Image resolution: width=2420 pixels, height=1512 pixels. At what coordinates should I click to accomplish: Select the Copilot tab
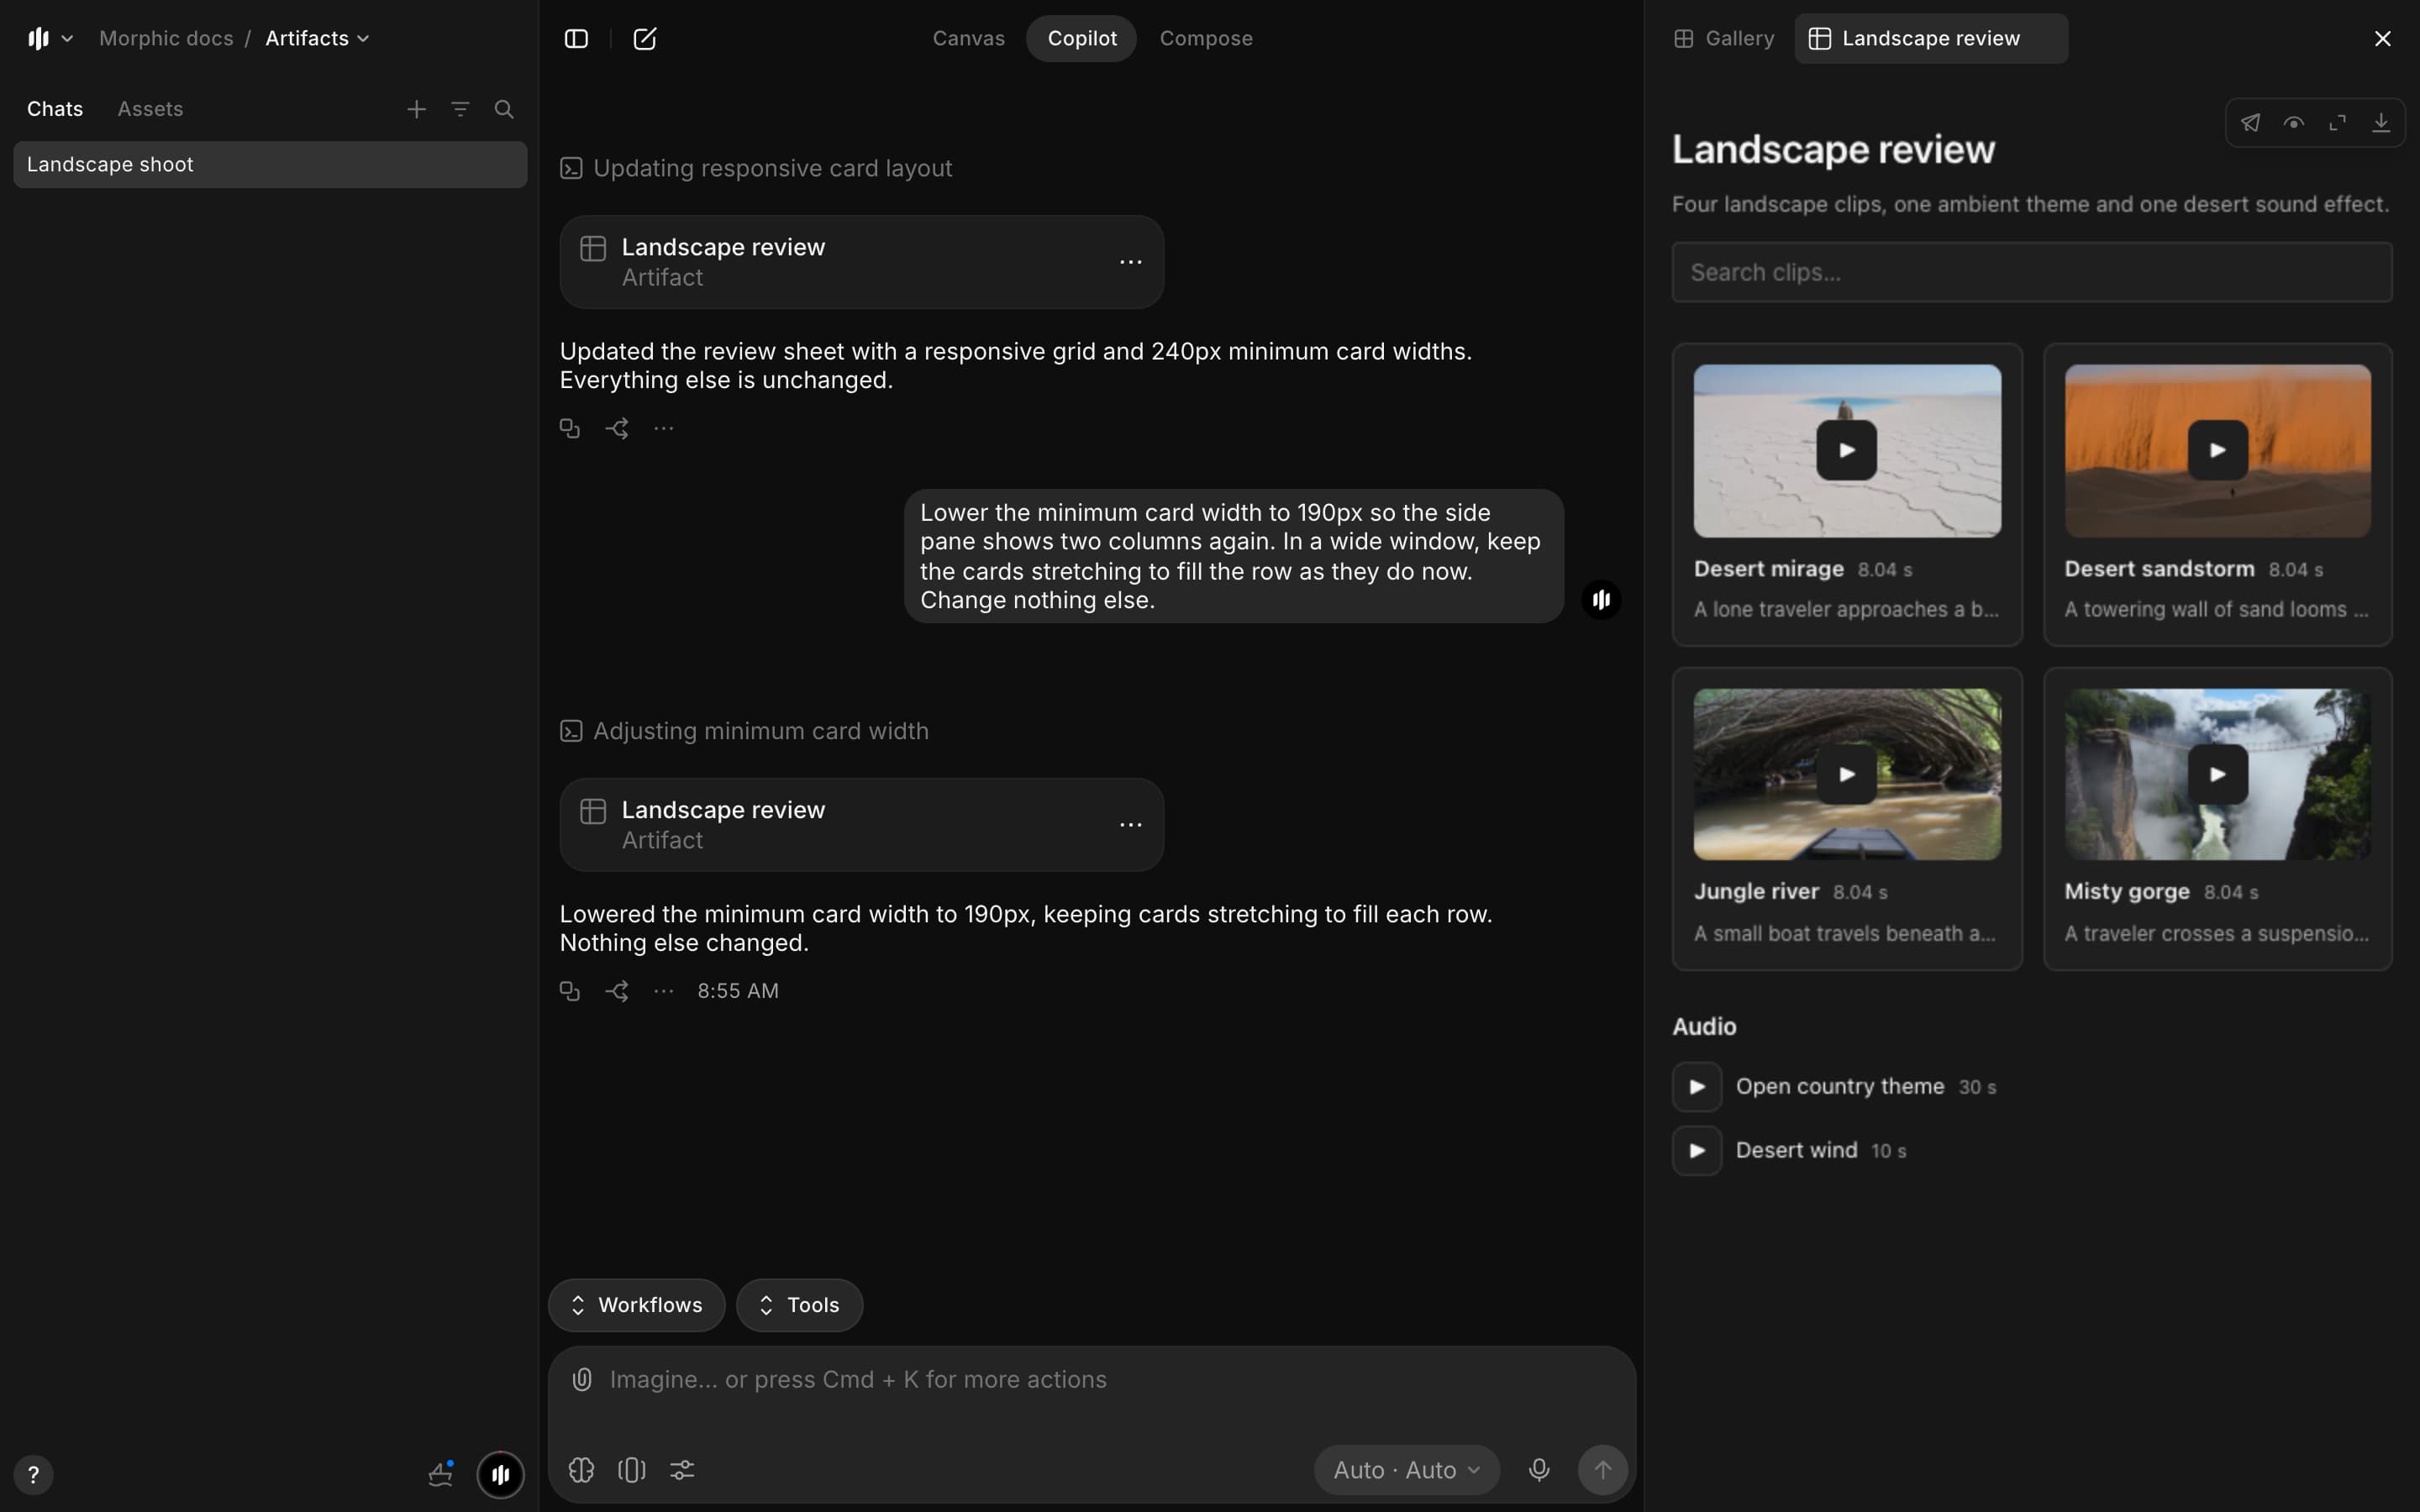pyautogui.click(x=1081, y=38)
